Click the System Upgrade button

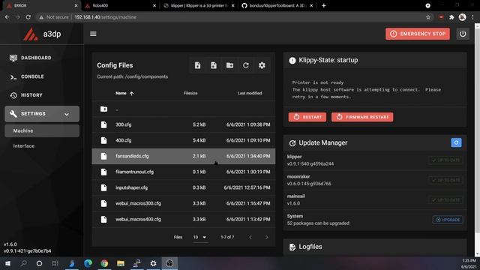coord(448,220)
